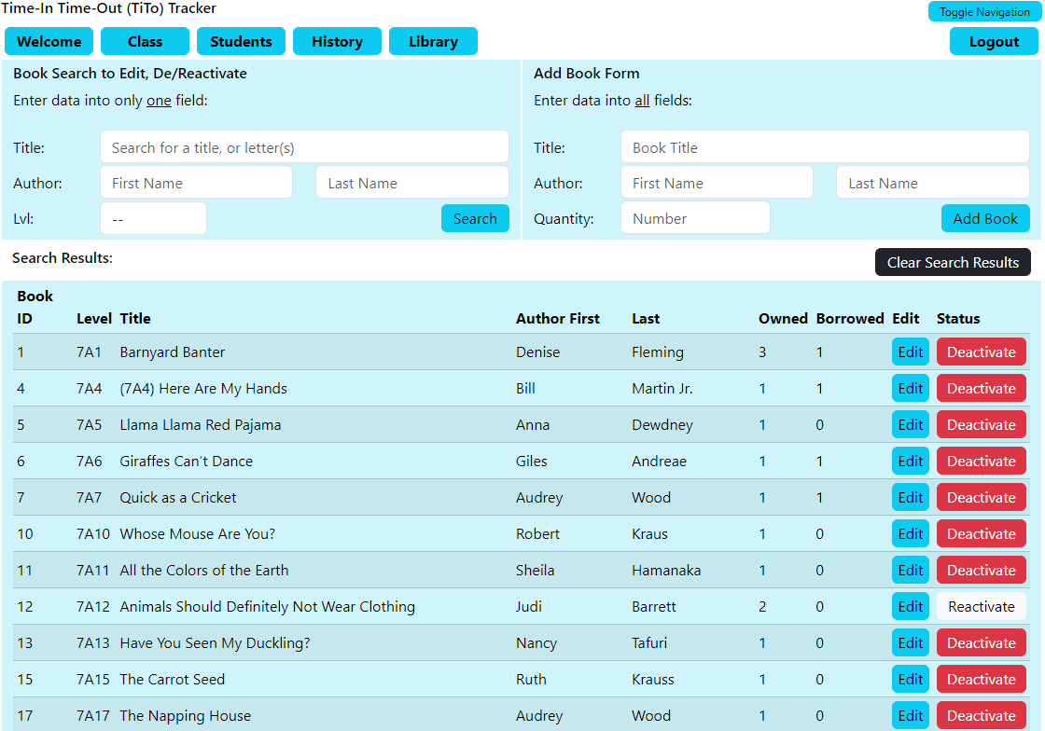Go to the Class page
This screenshot has height=731, width=1045.
[145, 41]
